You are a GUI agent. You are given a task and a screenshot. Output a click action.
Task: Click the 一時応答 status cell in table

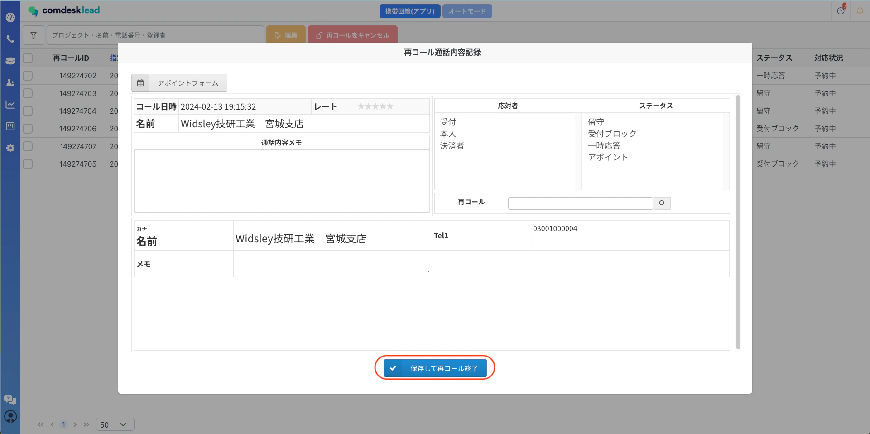pos(771,76)
